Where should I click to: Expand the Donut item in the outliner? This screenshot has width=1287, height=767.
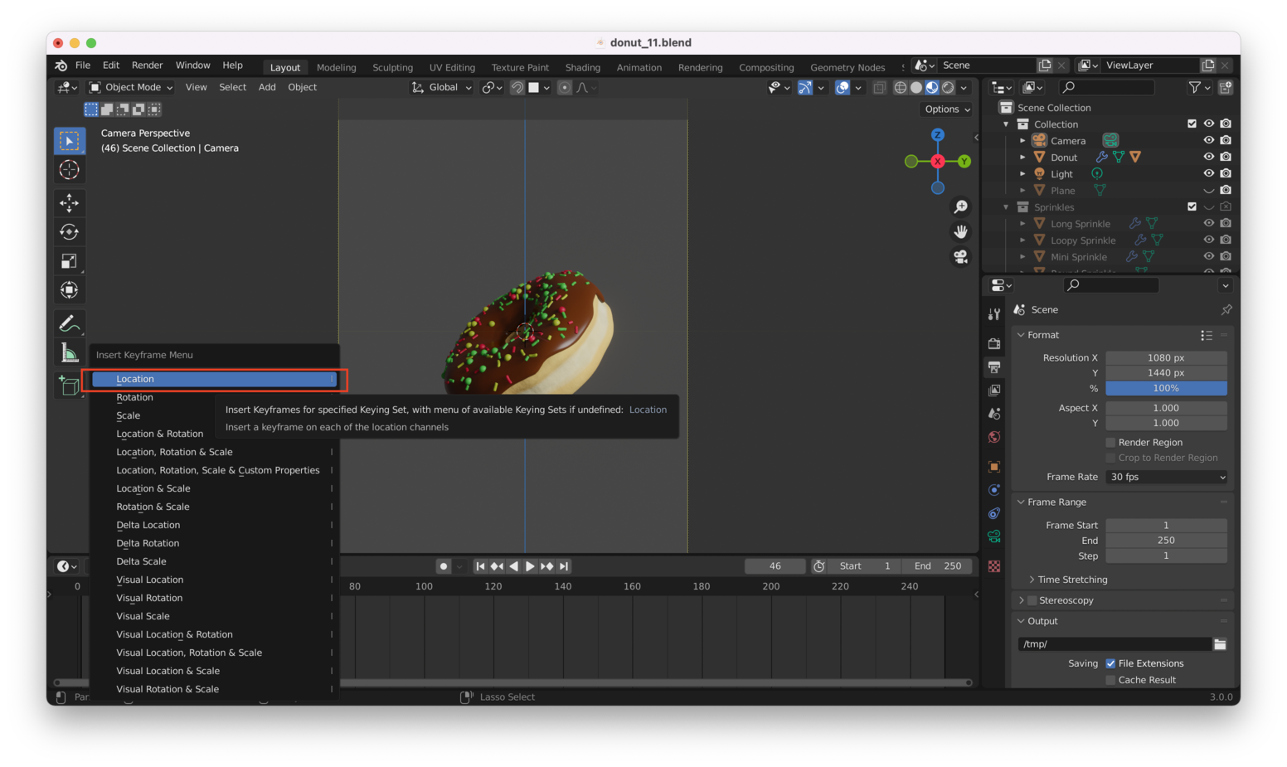click(1022, 157)
